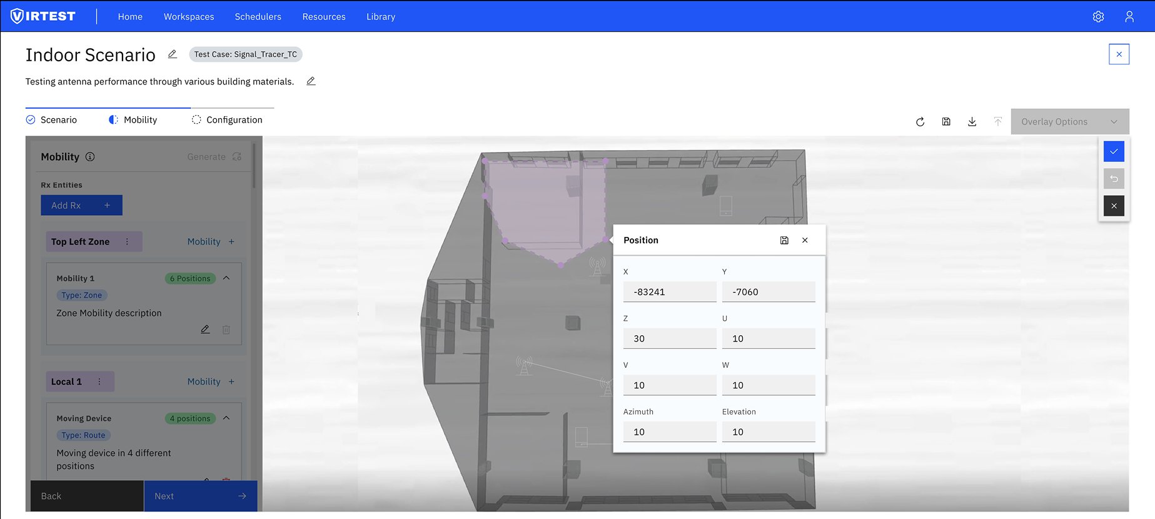Image resolution: width=1155 pixels, height=519 pixels.
Task: Select the 4 positions badge
Action: (190, 418)
